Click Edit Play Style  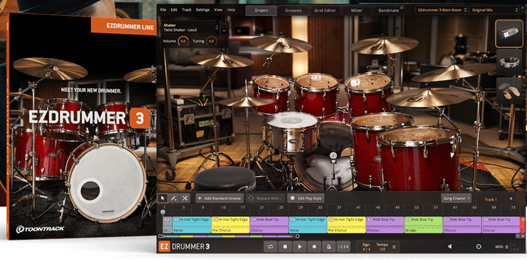click(x=306, y=198)
